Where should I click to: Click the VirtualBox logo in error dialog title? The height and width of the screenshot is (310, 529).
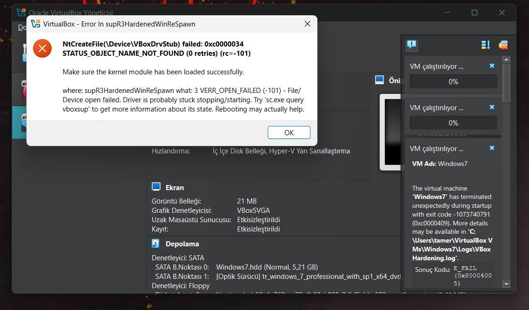pos(35,24)
